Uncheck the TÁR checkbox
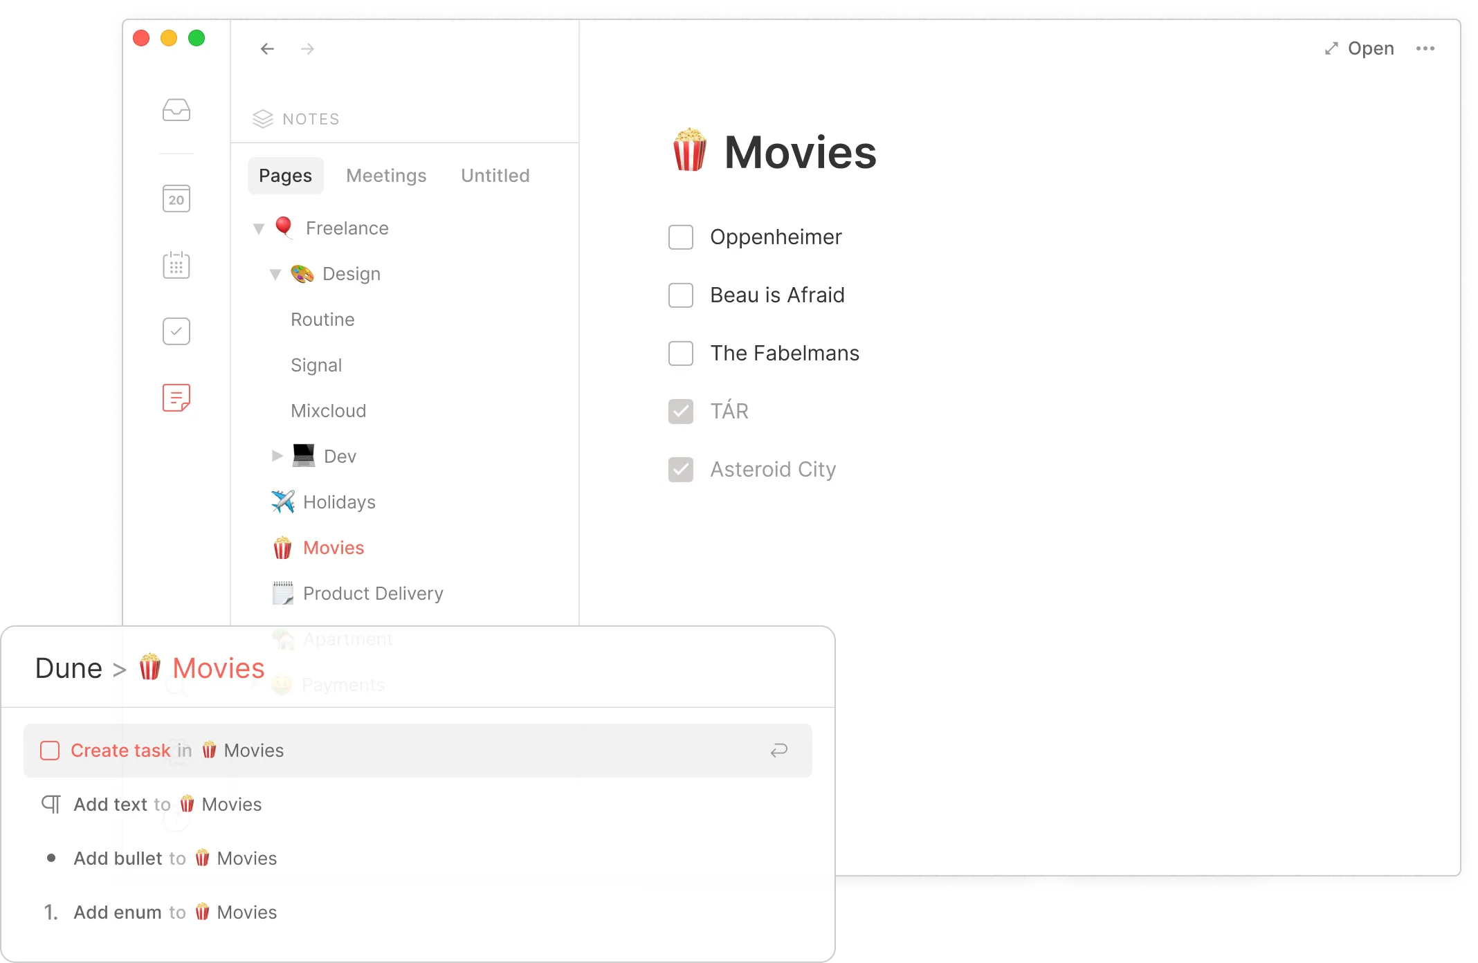1478x963 pixels. 681,411
